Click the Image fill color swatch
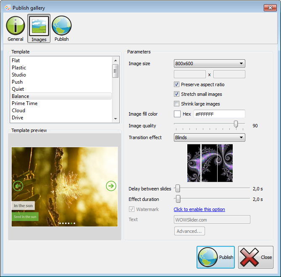Viewport: 281px width, 277px height. point(177,114)
